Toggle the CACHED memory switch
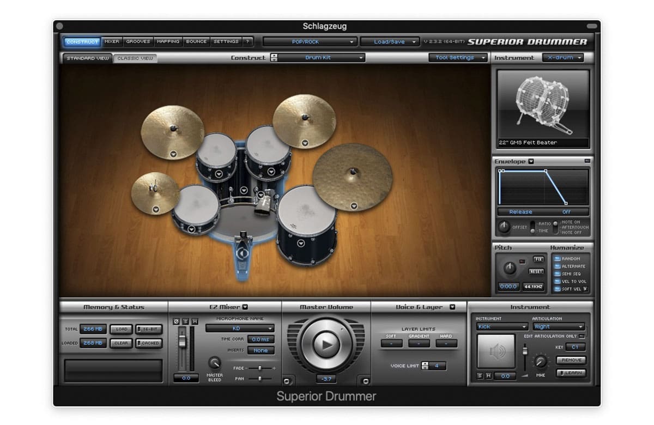This screenshot has height=425, width=654. [x=149, y=343]
